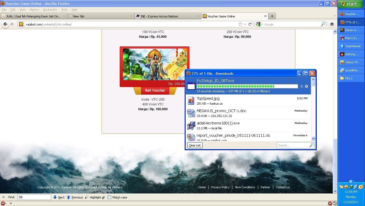Open the Firefox home page icon

[x=332, y=24]
